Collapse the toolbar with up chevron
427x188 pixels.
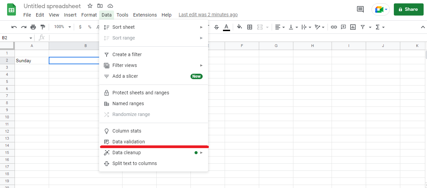point(423,27)
